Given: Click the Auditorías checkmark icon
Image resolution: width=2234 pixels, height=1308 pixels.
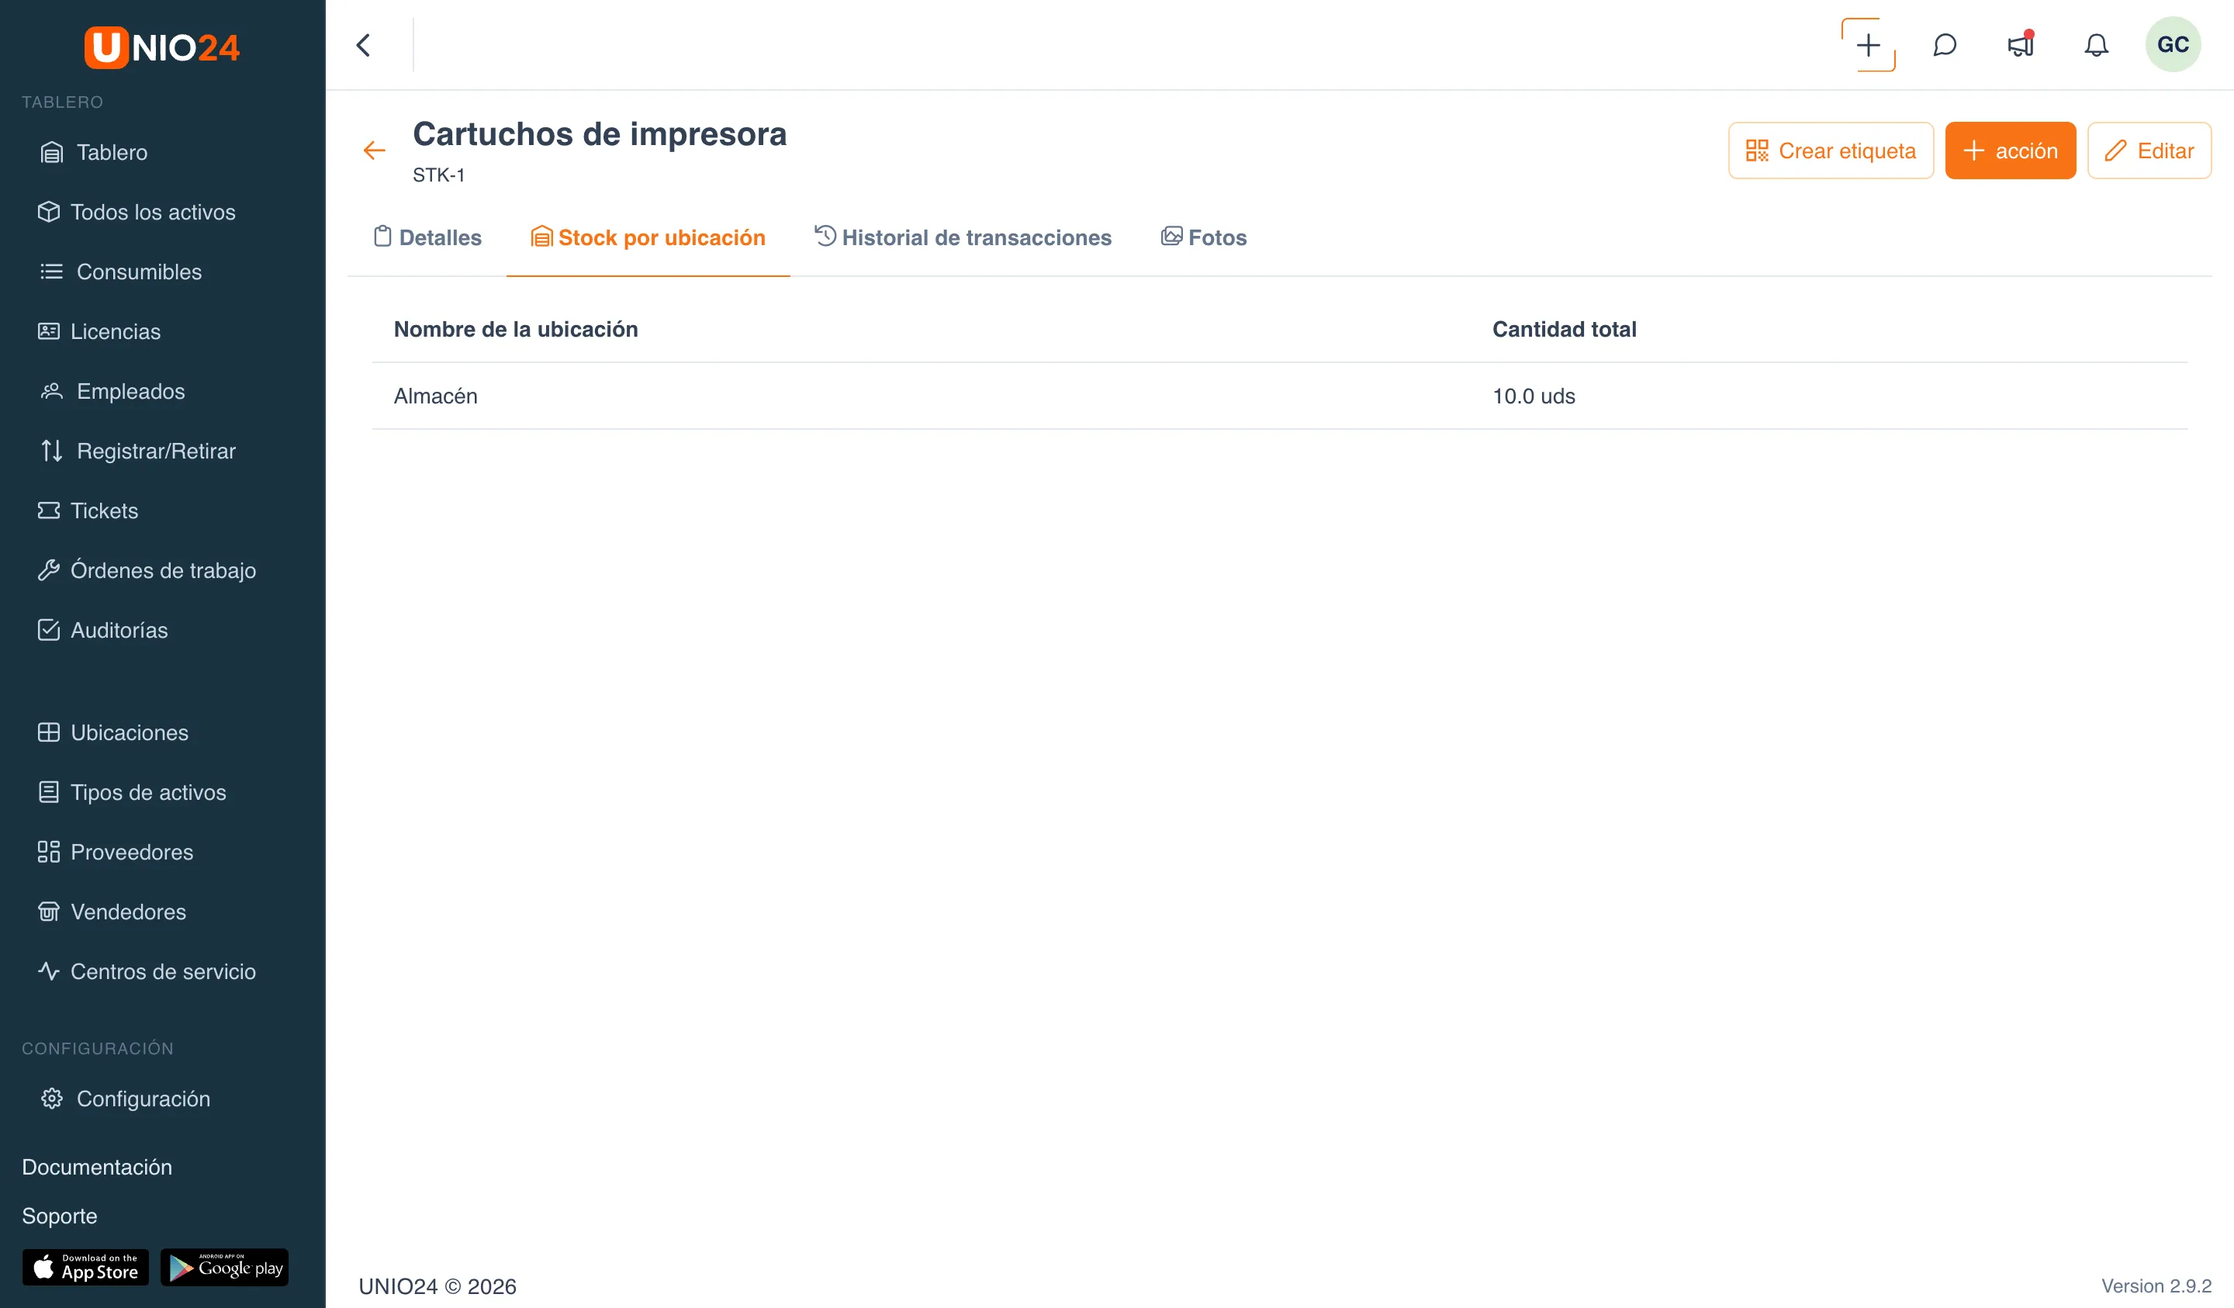Looking at the screenshot, I should [49, 630].
